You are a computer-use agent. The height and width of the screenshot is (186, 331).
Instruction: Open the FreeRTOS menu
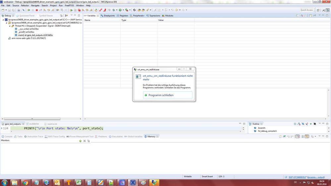(69, 6)
